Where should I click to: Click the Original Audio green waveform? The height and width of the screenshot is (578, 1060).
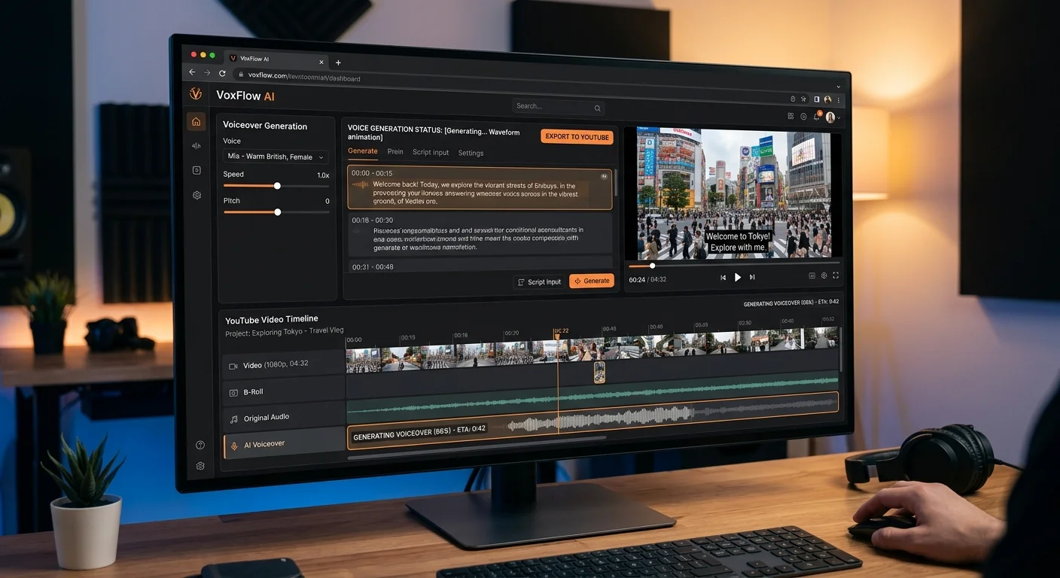pos(592,397)
